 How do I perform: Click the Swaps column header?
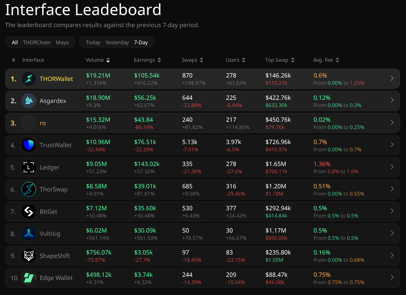coord(190,60)
